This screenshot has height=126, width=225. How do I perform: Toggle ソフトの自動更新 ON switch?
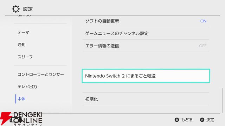[x=203, y=21]
